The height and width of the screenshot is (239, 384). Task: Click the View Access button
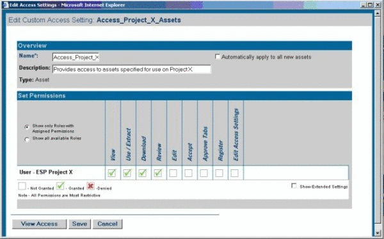point(40,224)
